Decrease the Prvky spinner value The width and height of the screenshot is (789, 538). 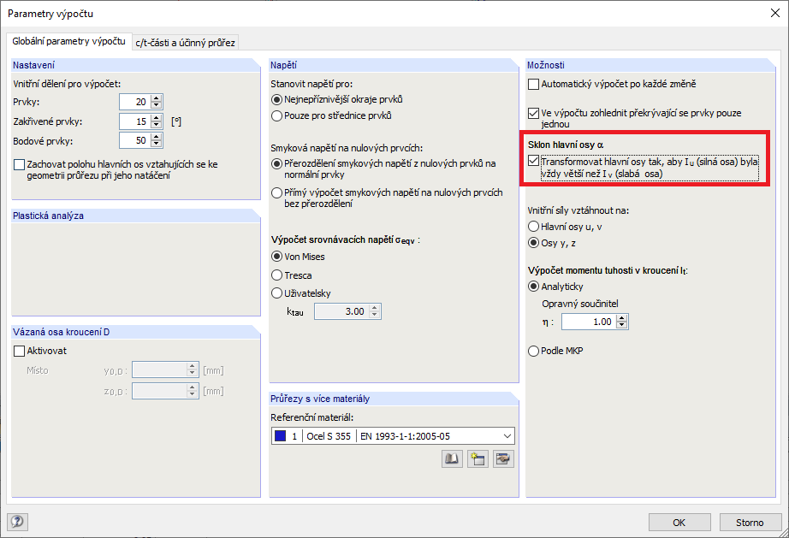point(157,105)
